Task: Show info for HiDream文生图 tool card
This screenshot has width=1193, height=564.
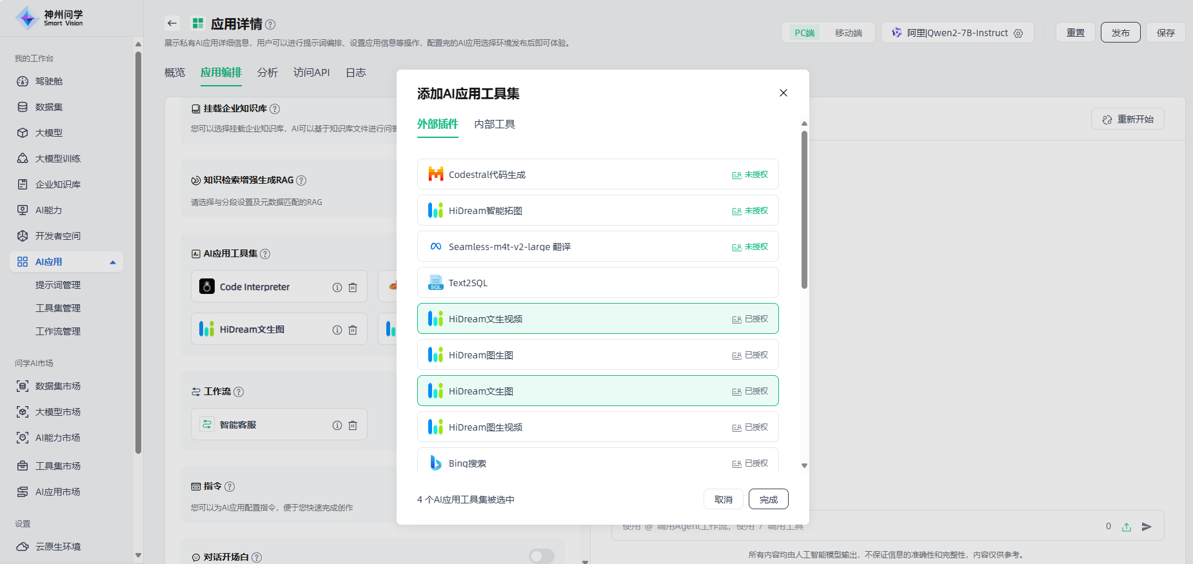Action: click(337, 330)
